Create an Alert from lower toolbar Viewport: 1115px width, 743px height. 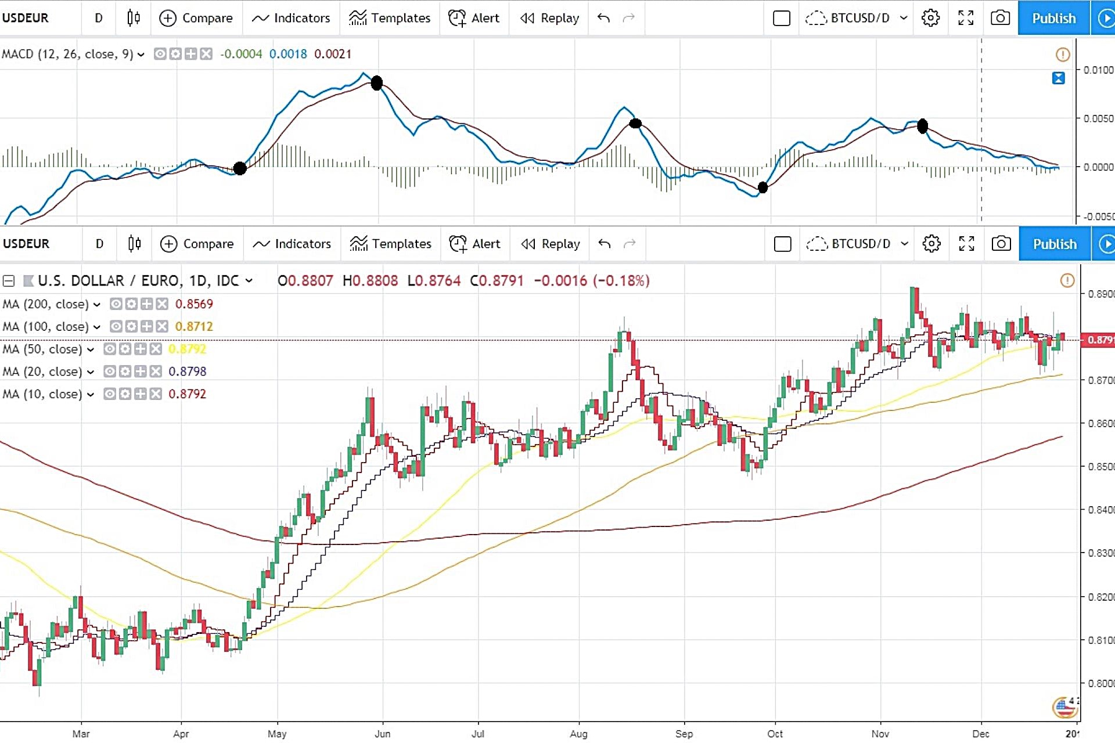[x=475, y=244]
